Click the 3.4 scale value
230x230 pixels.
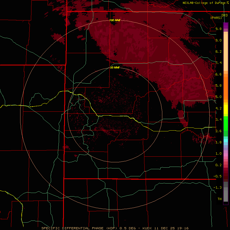[x=218, y=120]
